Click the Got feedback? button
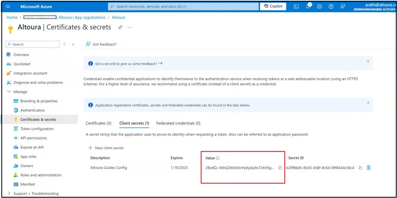397x198 pixels. (101, 44)
